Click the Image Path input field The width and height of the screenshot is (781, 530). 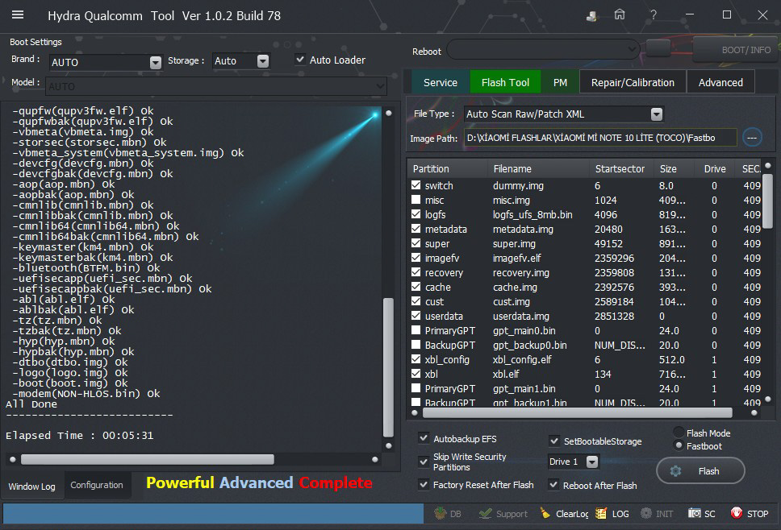click(x=599, y=138)
